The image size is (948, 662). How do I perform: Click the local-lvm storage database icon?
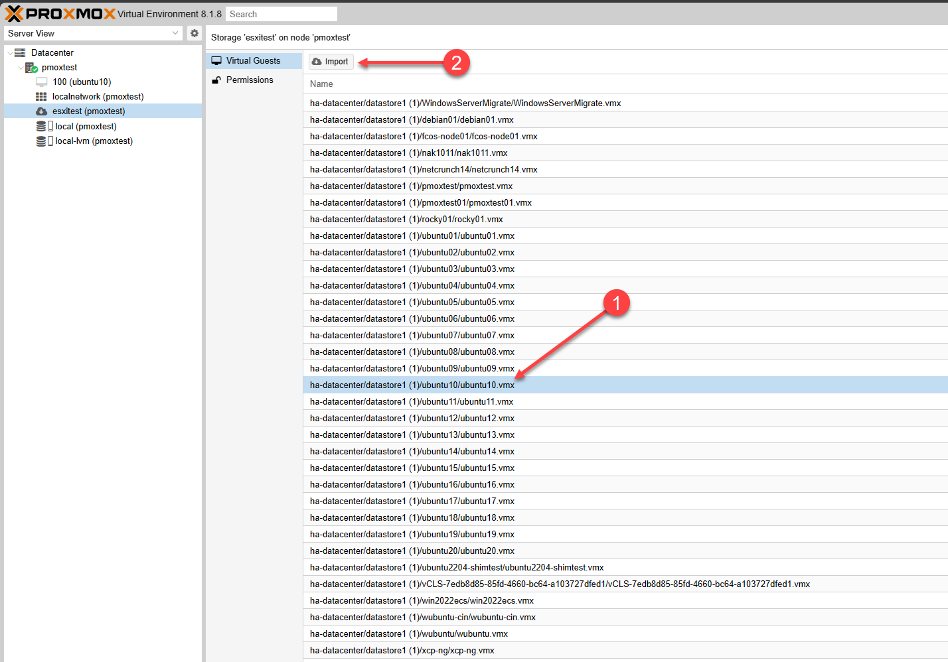pyautogui.click(x=41, y=141)
